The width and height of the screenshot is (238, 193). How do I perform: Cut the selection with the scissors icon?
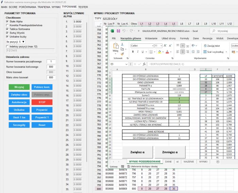[122, 44]
